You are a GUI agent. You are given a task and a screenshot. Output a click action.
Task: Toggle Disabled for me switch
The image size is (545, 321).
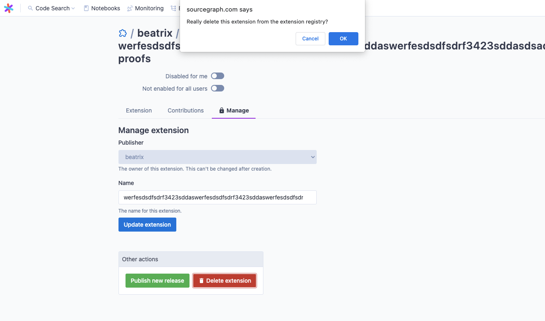[x=218, y=76]
